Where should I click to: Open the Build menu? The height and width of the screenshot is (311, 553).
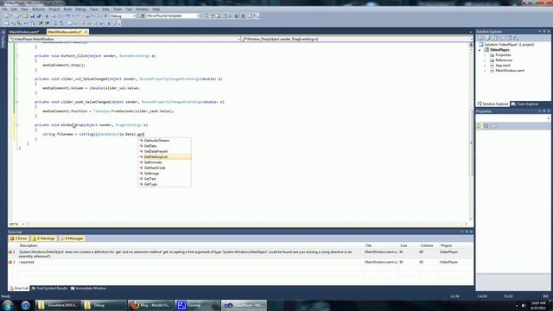(67, 10)
